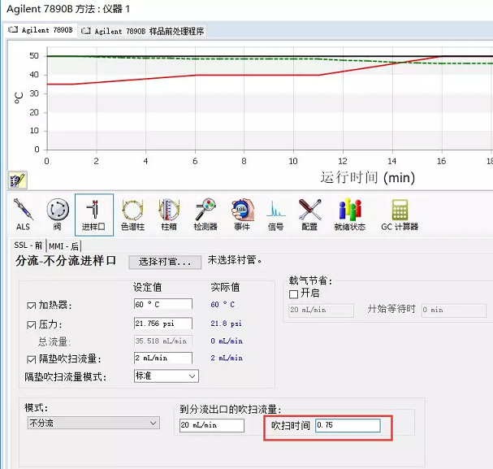This screenshot has width=493, height=469.
Task: Click the 运行时间 (min) axis label
Action: 368,178
